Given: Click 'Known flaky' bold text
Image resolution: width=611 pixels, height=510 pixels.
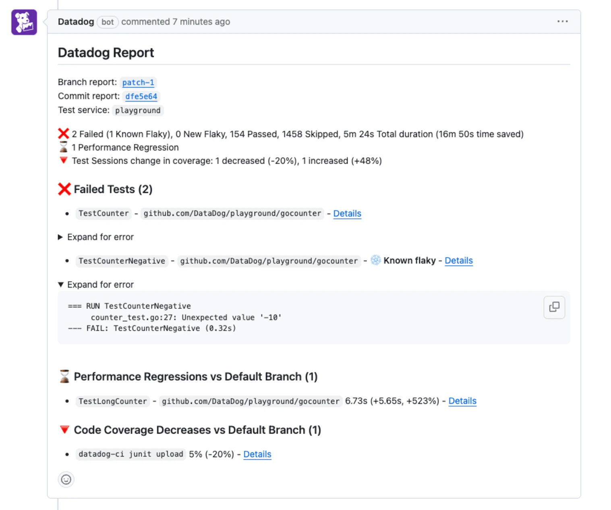Looking at the screenshot, I should [410, 261].
